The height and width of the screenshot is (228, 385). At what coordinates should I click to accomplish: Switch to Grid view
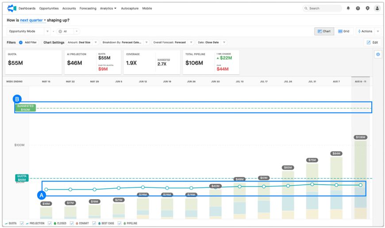[x=344, y=31]
